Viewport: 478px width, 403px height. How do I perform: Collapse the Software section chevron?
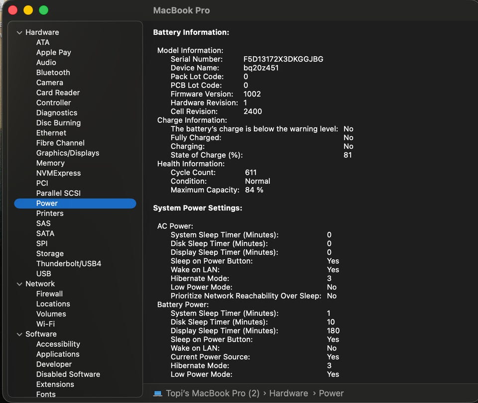pos(19,334)
